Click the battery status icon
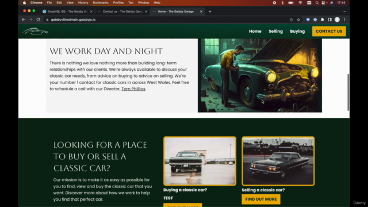368x207 pixels. coord(291,3)
